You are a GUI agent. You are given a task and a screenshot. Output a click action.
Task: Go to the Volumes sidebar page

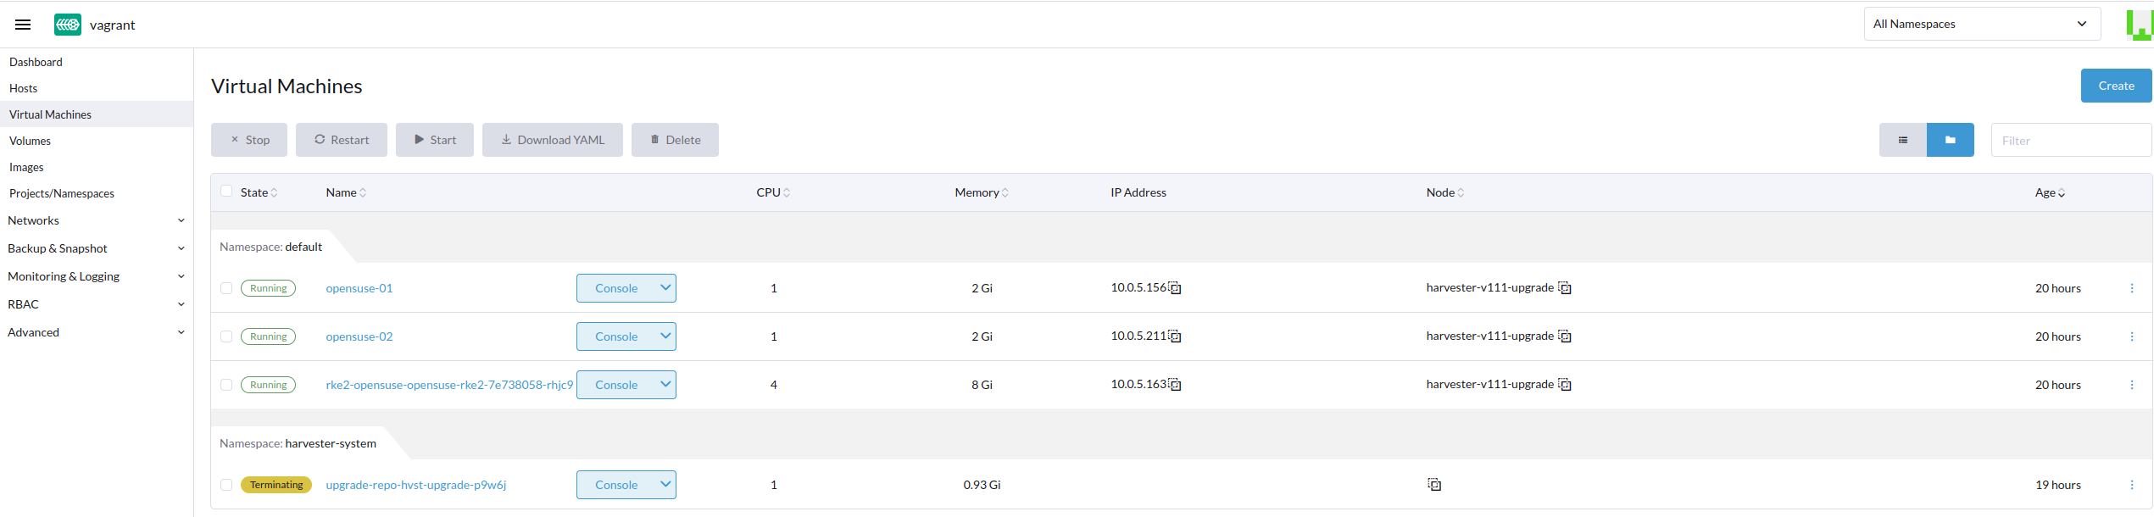click(30, 140)
